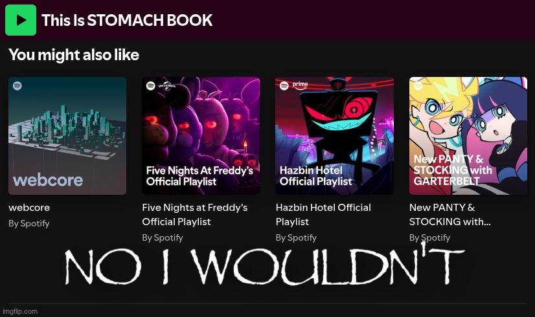
Task: Click Spotify logo on Panty & Stocking cover
Action: coord(418,85)
